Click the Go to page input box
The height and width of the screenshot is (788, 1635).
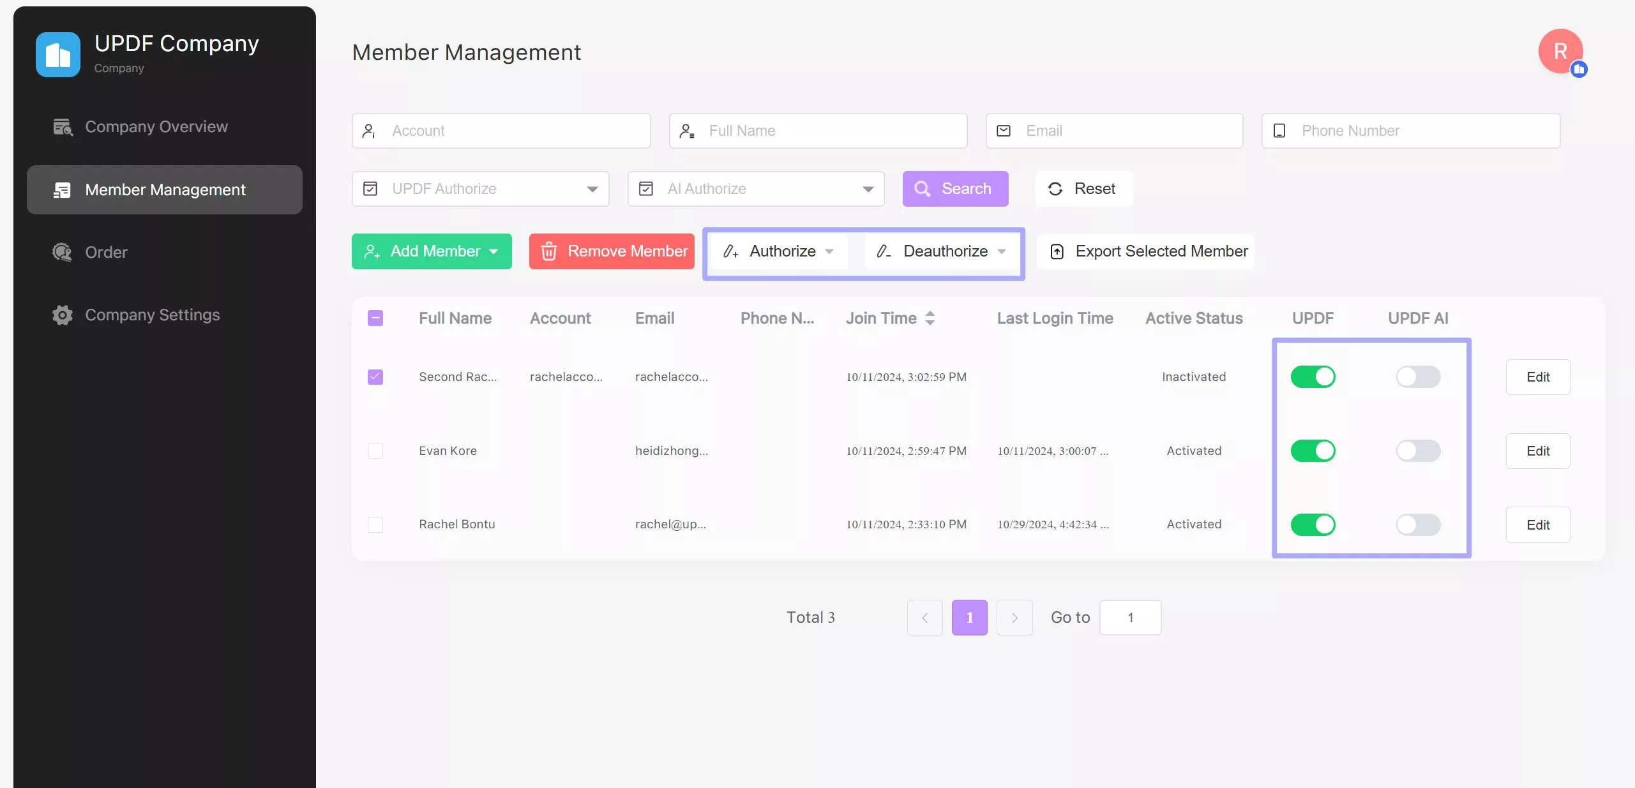pos(1130,618)
